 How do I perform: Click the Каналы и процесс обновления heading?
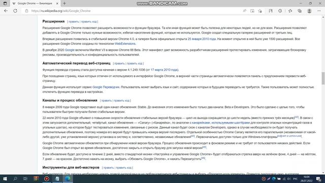click(70, 101)
